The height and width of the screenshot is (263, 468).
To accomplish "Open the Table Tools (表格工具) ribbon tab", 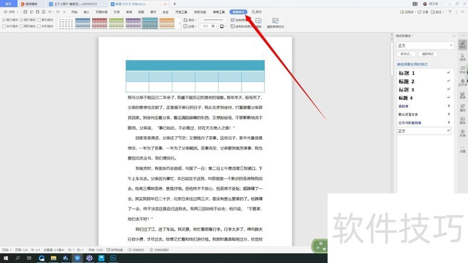I will (x=219, y=12).
